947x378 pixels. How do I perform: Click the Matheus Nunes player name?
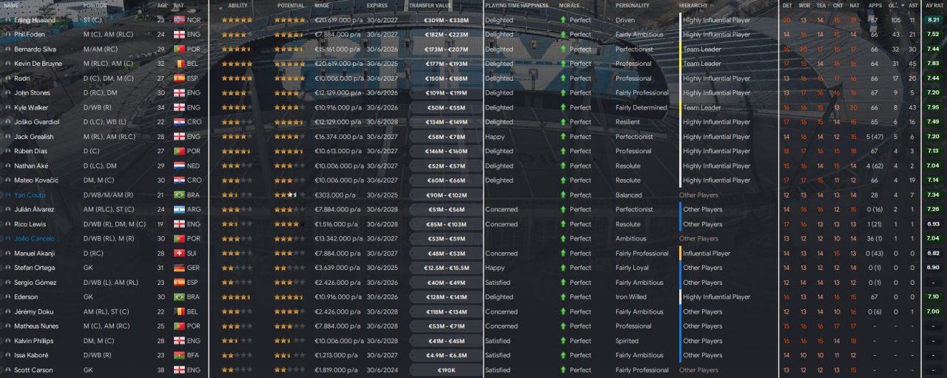click(36, 326)
